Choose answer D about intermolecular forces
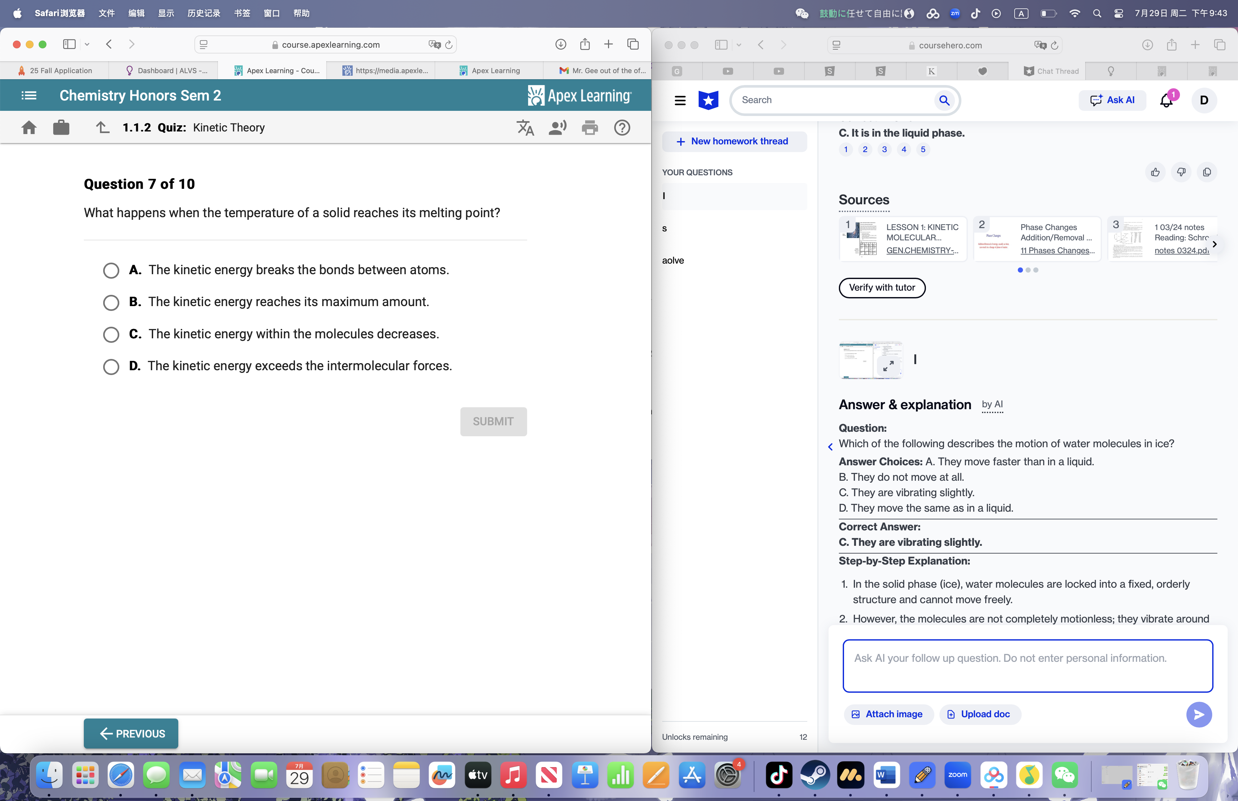The image size is (1238, 801). point(111,366)
